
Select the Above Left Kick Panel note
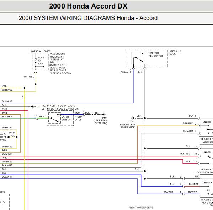[128, 126]
